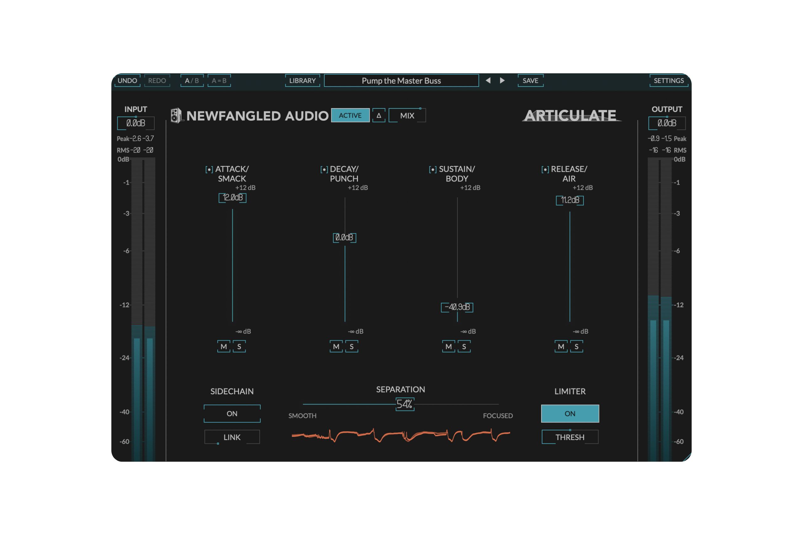Viewport: 803px width, 535px height.
Task: Click the input level meter bars
Action: [143, 309]
